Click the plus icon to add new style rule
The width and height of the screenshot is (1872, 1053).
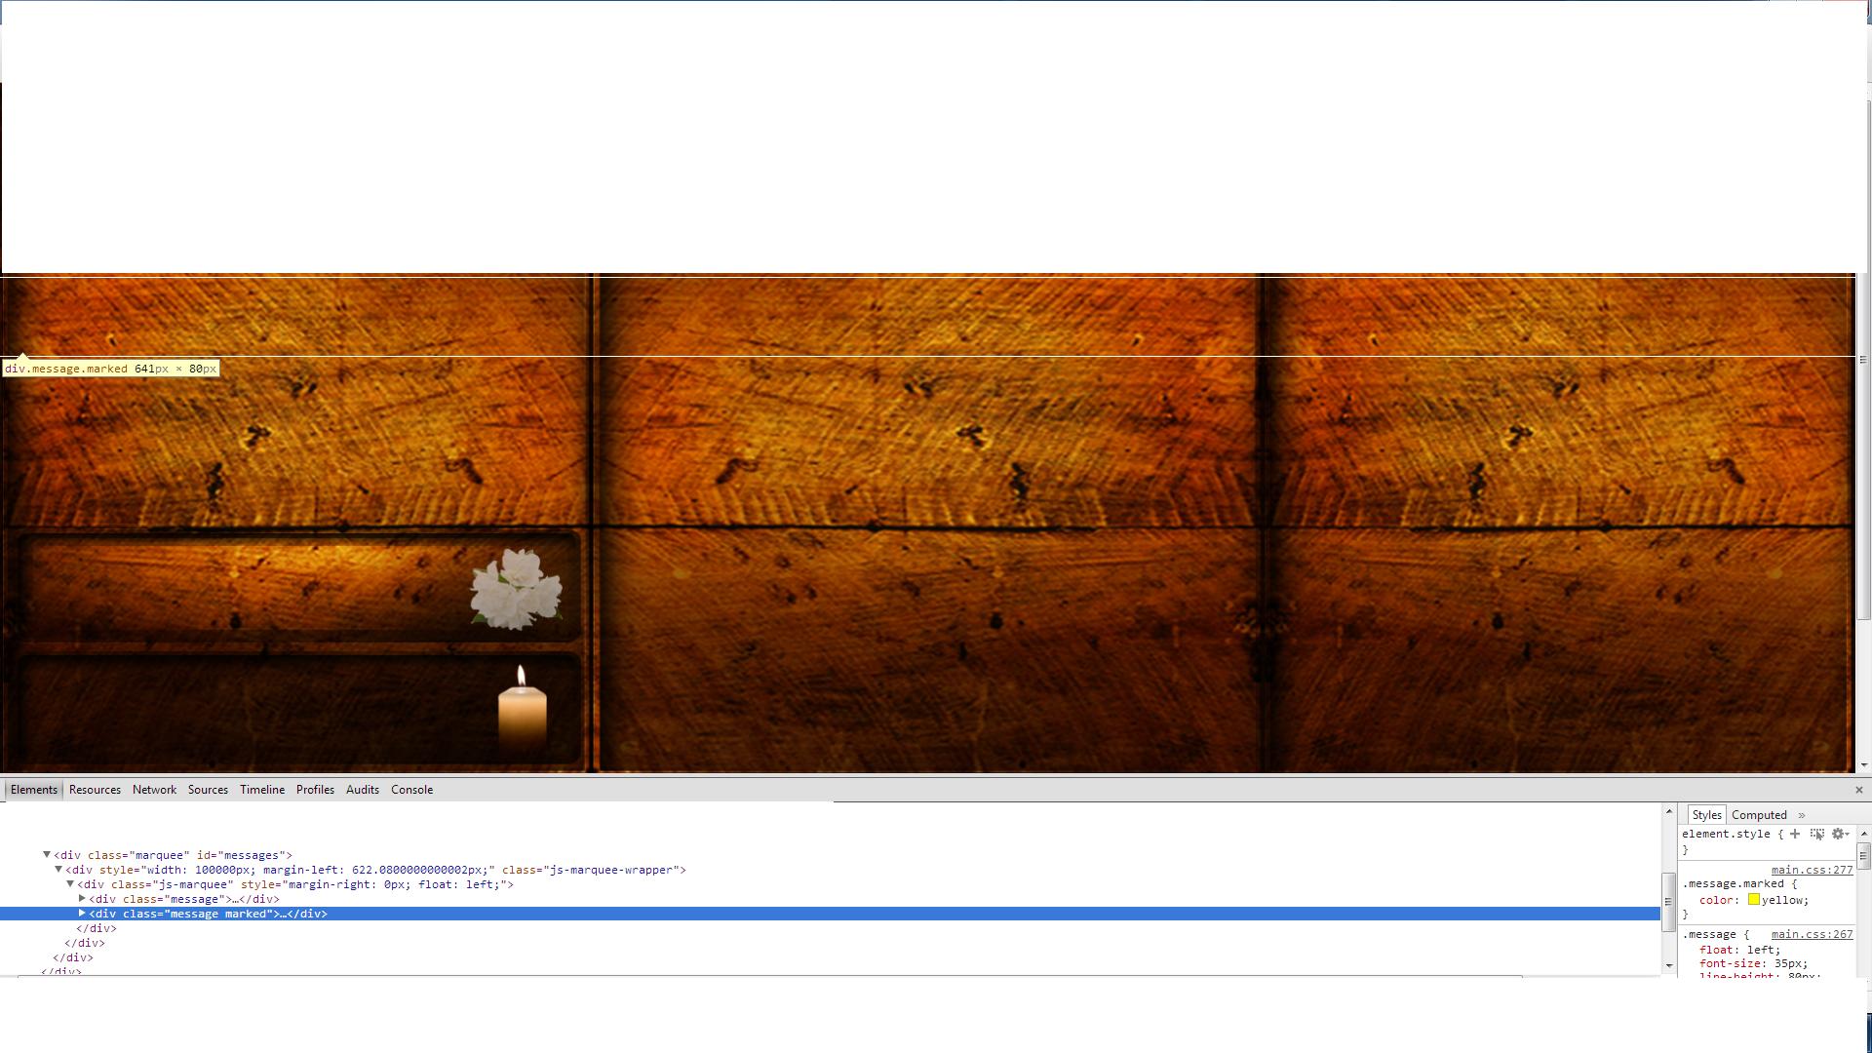pyautogui.click(x=1795, y=835)
